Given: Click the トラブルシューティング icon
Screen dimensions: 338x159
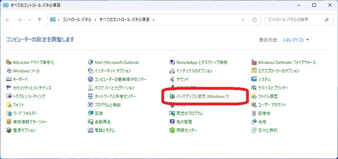Looking at the screenshot, I should coord(9,97).
